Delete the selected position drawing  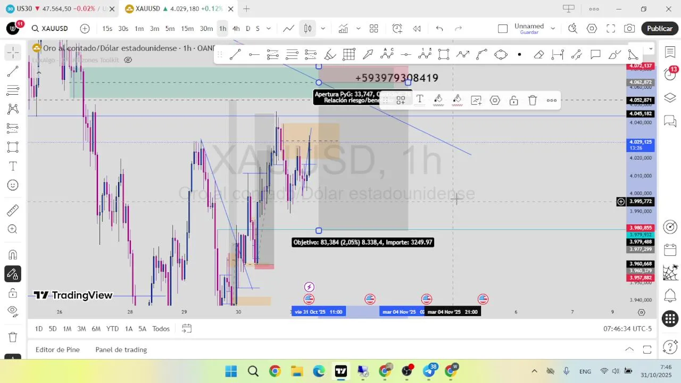(x=533, y=100)
